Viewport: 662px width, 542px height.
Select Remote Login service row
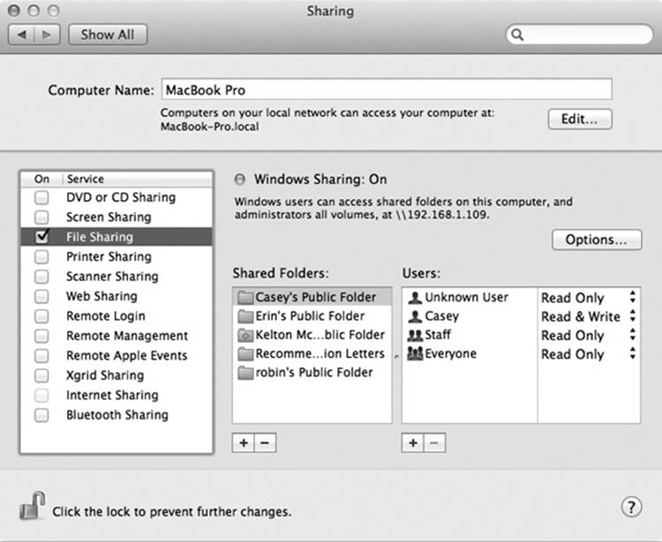click(117, 316)
